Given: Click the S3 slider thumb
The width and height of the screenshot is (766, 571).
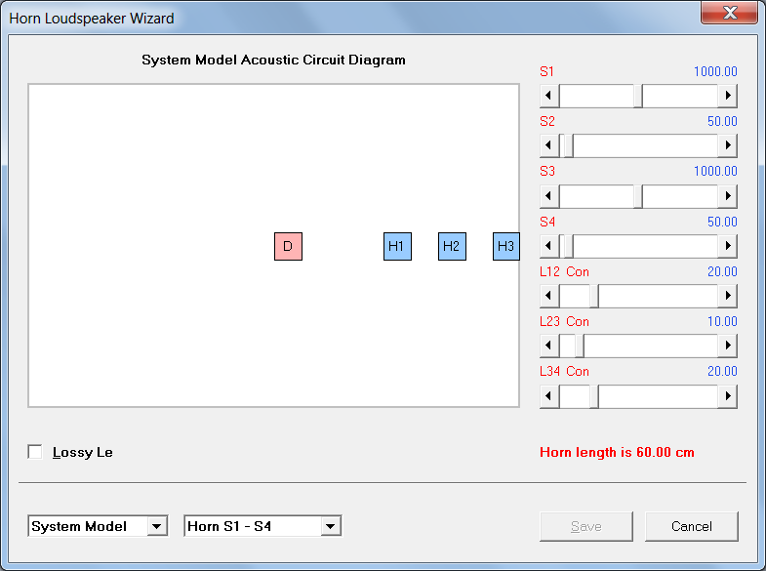Looking at the screenshot, I should (638, 196).
